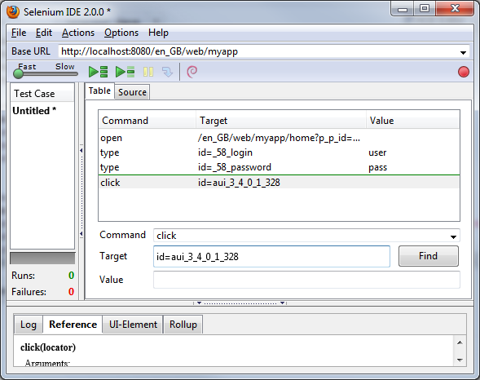Viewport: 480px width, 380px height.
Task: Click the 'pass' value cell
Action: [x=378, y=167]
